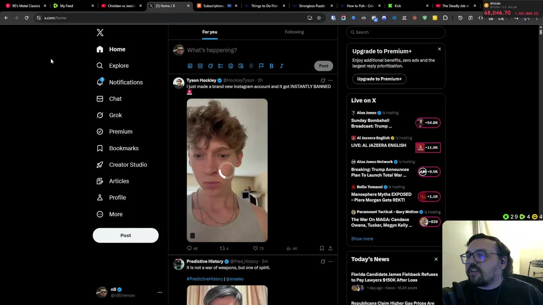Repost Tyson Hockley's post
543x305 pixels.
click(x=224, y=248)
